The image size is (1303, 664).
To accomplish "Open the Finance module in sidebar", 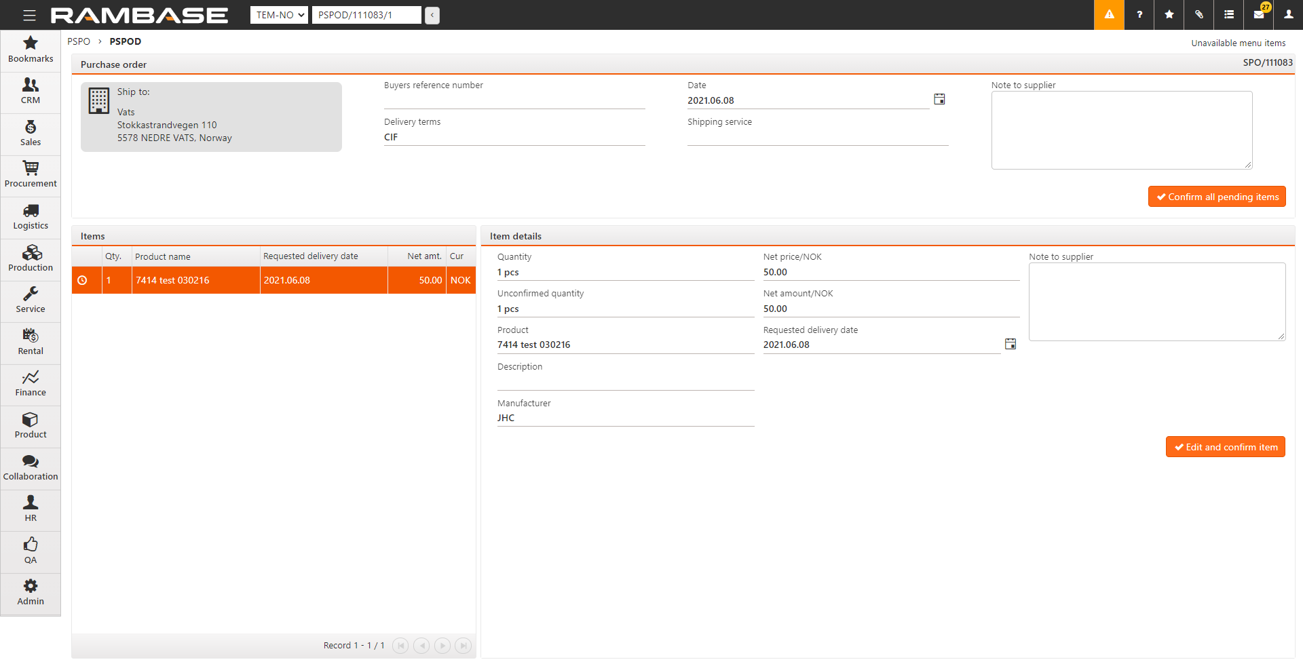I will 31,383.
